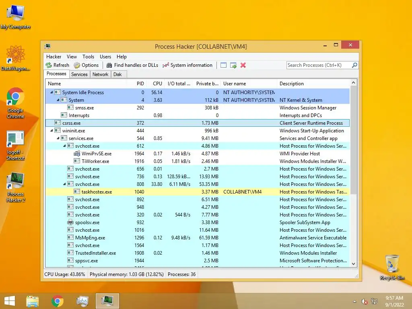
Task: Select the WmiPrvSE.exe process icon
Action: point(77,153)
